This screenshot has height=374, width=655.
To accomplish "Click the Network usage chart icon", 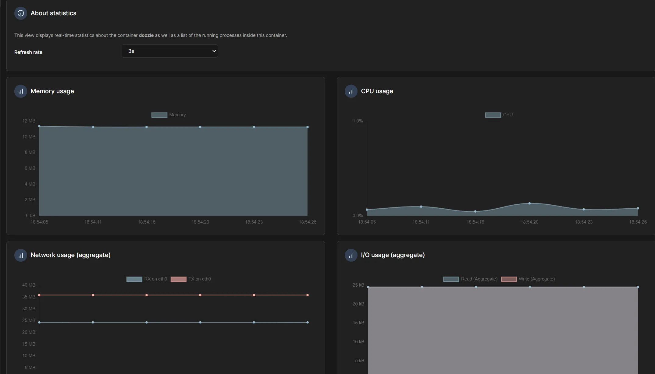I will [21, 255].
